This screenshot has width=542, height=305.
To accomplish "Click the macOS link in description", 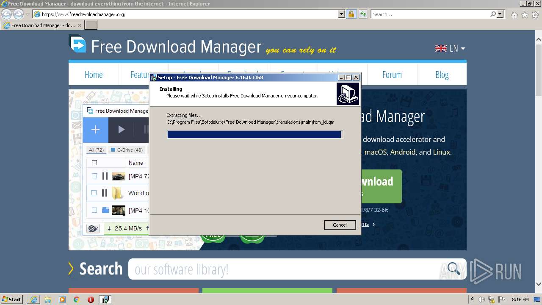I will pos(376,152).
